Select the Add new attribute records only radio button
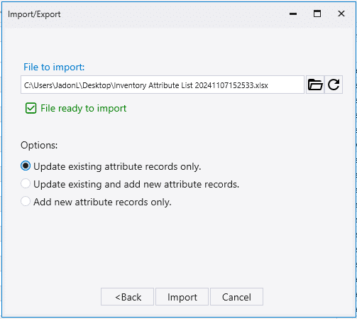The height and width of the screenshot is (319, 357). point(26,201)
